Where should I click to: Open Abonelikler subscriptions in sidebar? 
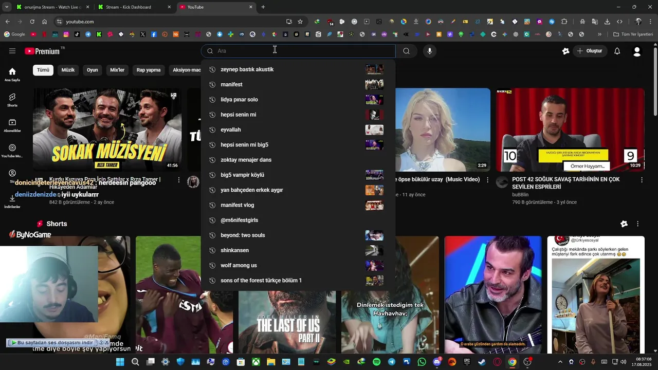point(12,125)
